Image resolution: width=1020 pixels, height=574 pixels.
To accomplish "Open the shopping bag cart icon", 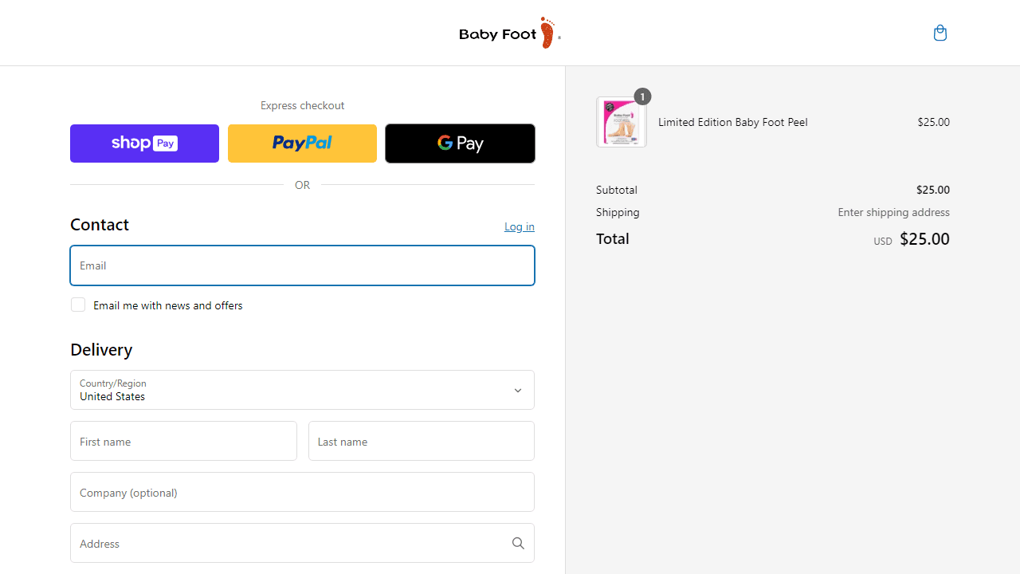I will coord(940,33).
